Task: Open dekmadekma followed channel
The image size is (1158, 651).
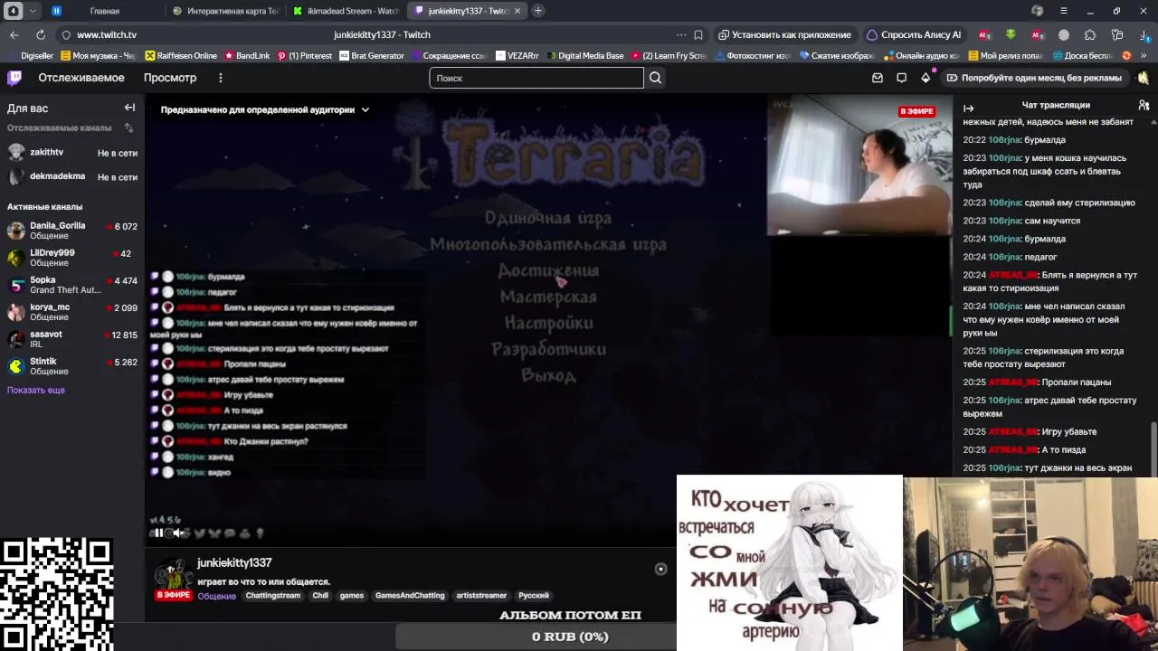Action: tap(72, 176)
